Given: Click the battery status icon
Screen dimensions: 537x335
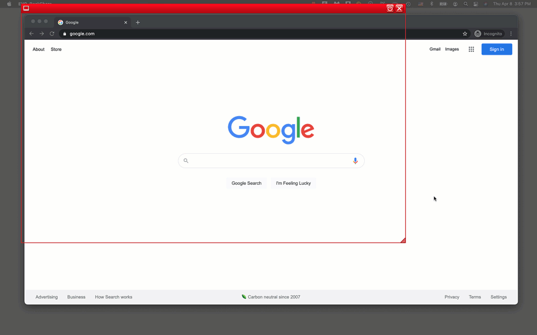Looking at the screenshot, I should click(443, 4).
